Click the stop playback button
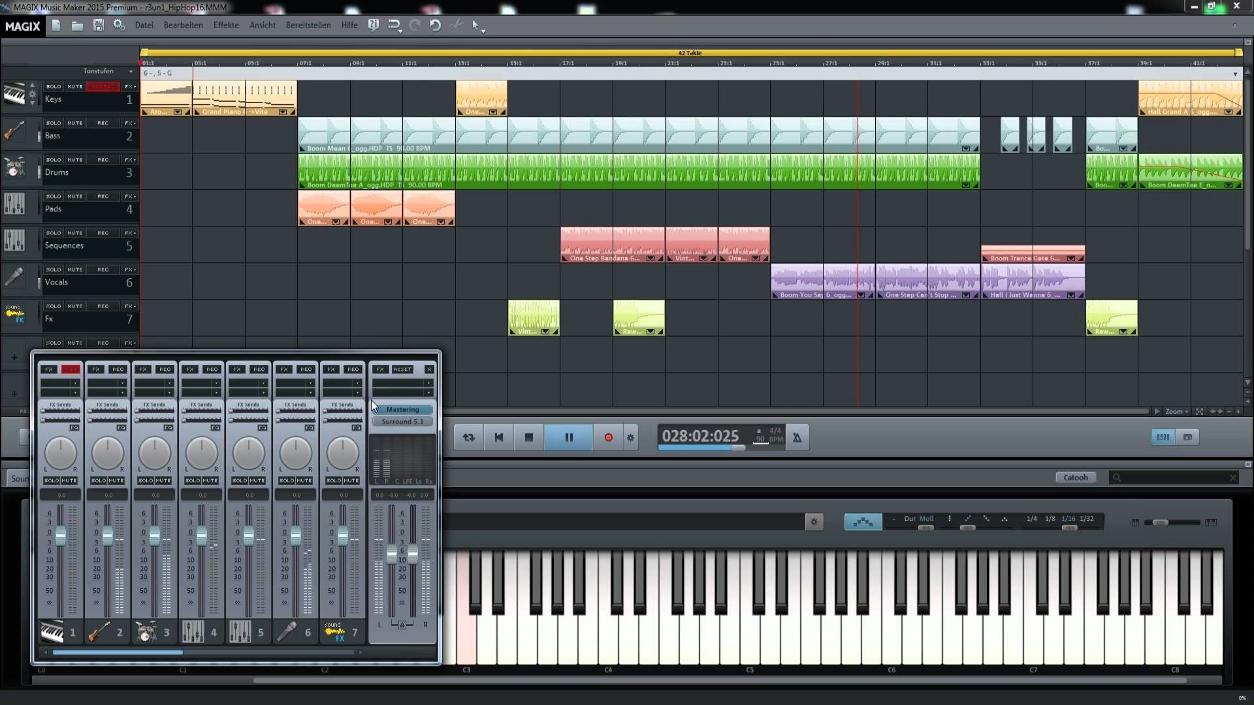This screenshot has width=1254, height=705. tap(528, 437)
